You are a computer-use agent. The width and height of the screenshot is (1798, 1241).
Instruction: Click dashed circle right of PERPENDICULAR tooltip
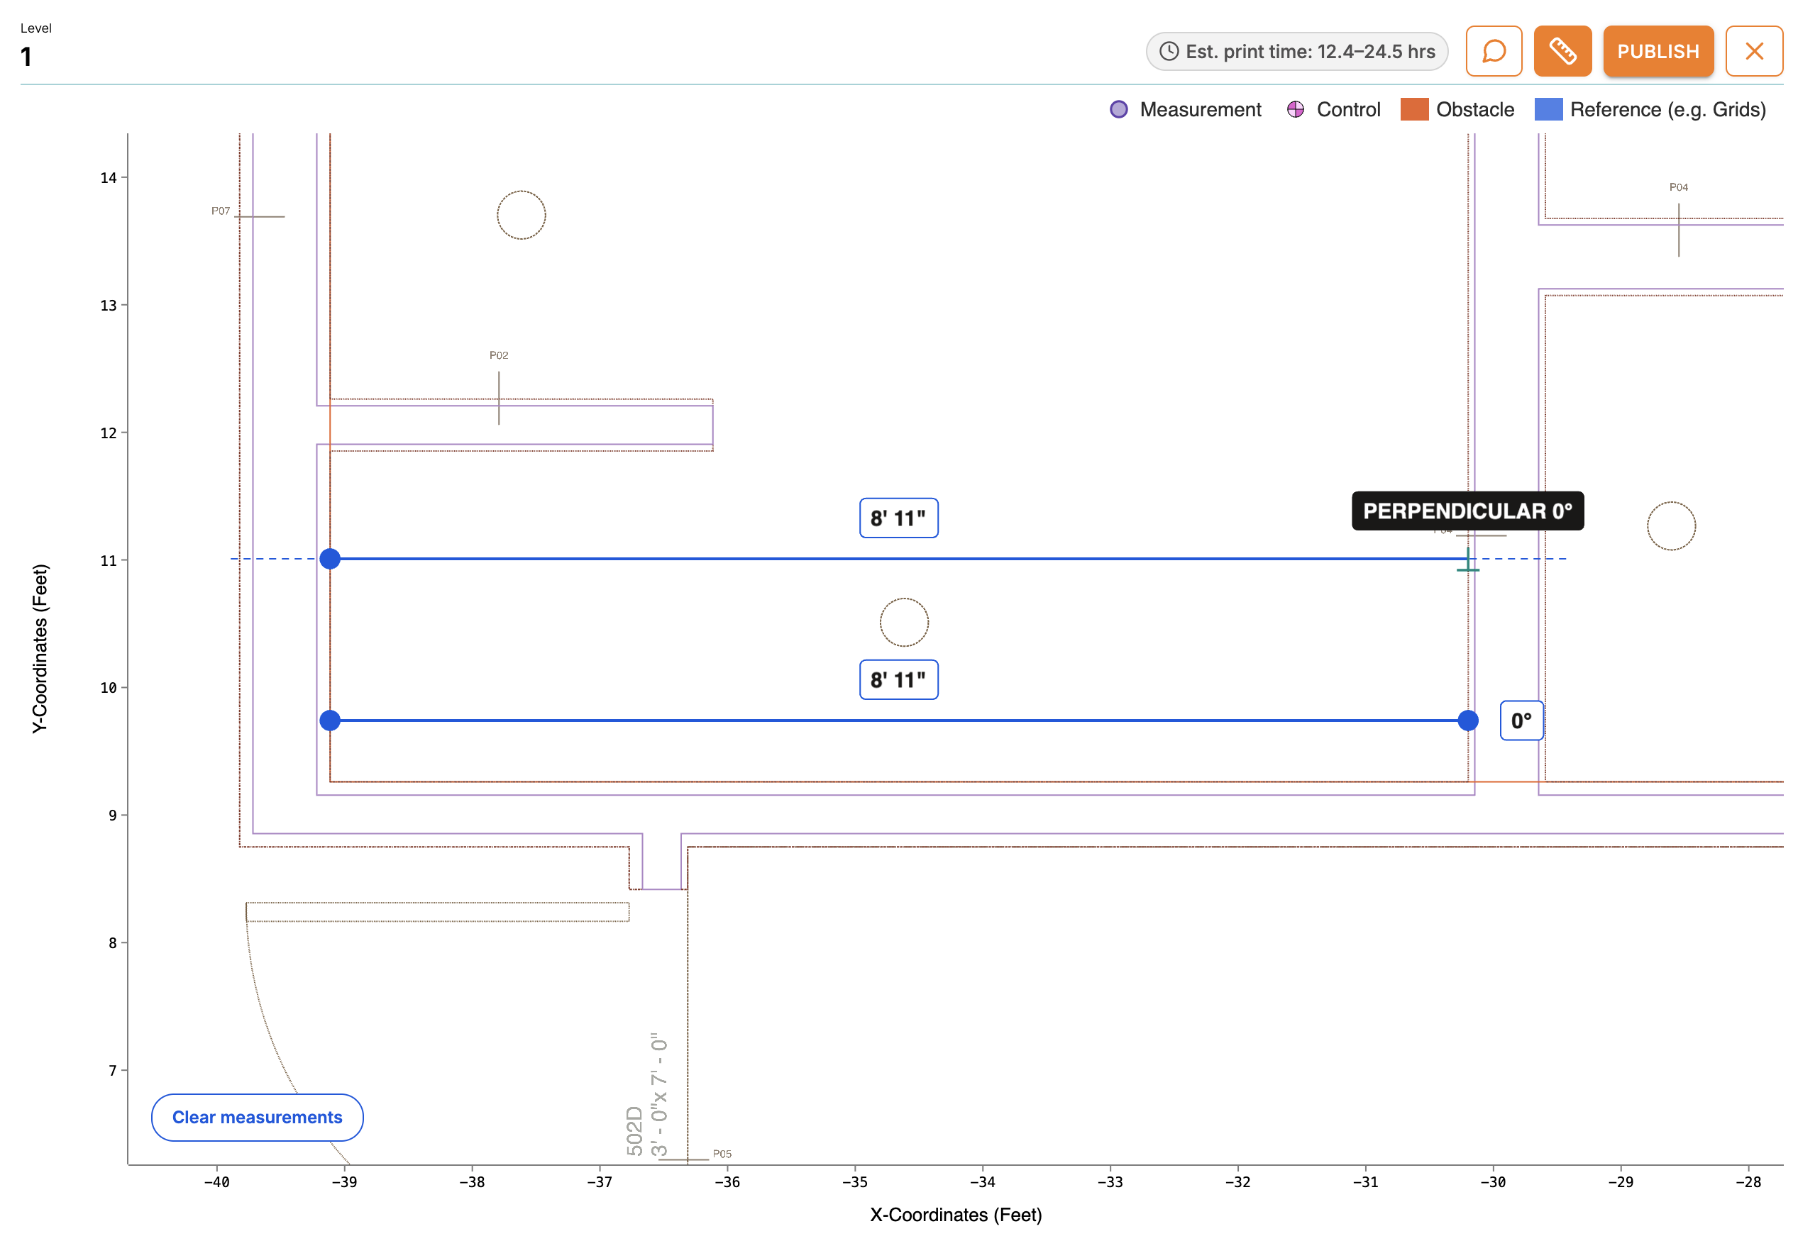pos(1670,525)
